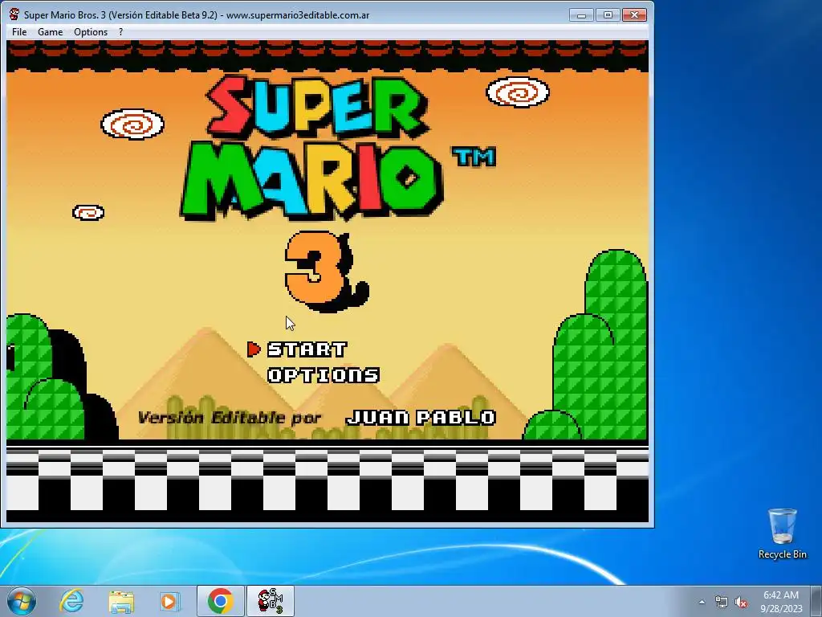
Task: Open the Recycle Bin desktop icon
Action: 782,533
